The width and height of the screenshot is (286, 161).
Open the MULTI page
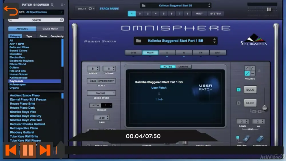click(200, 13)
